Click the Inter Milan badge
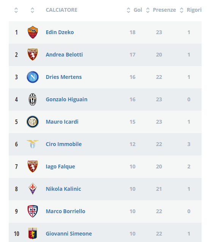216x242 pixels. (33, 122)
